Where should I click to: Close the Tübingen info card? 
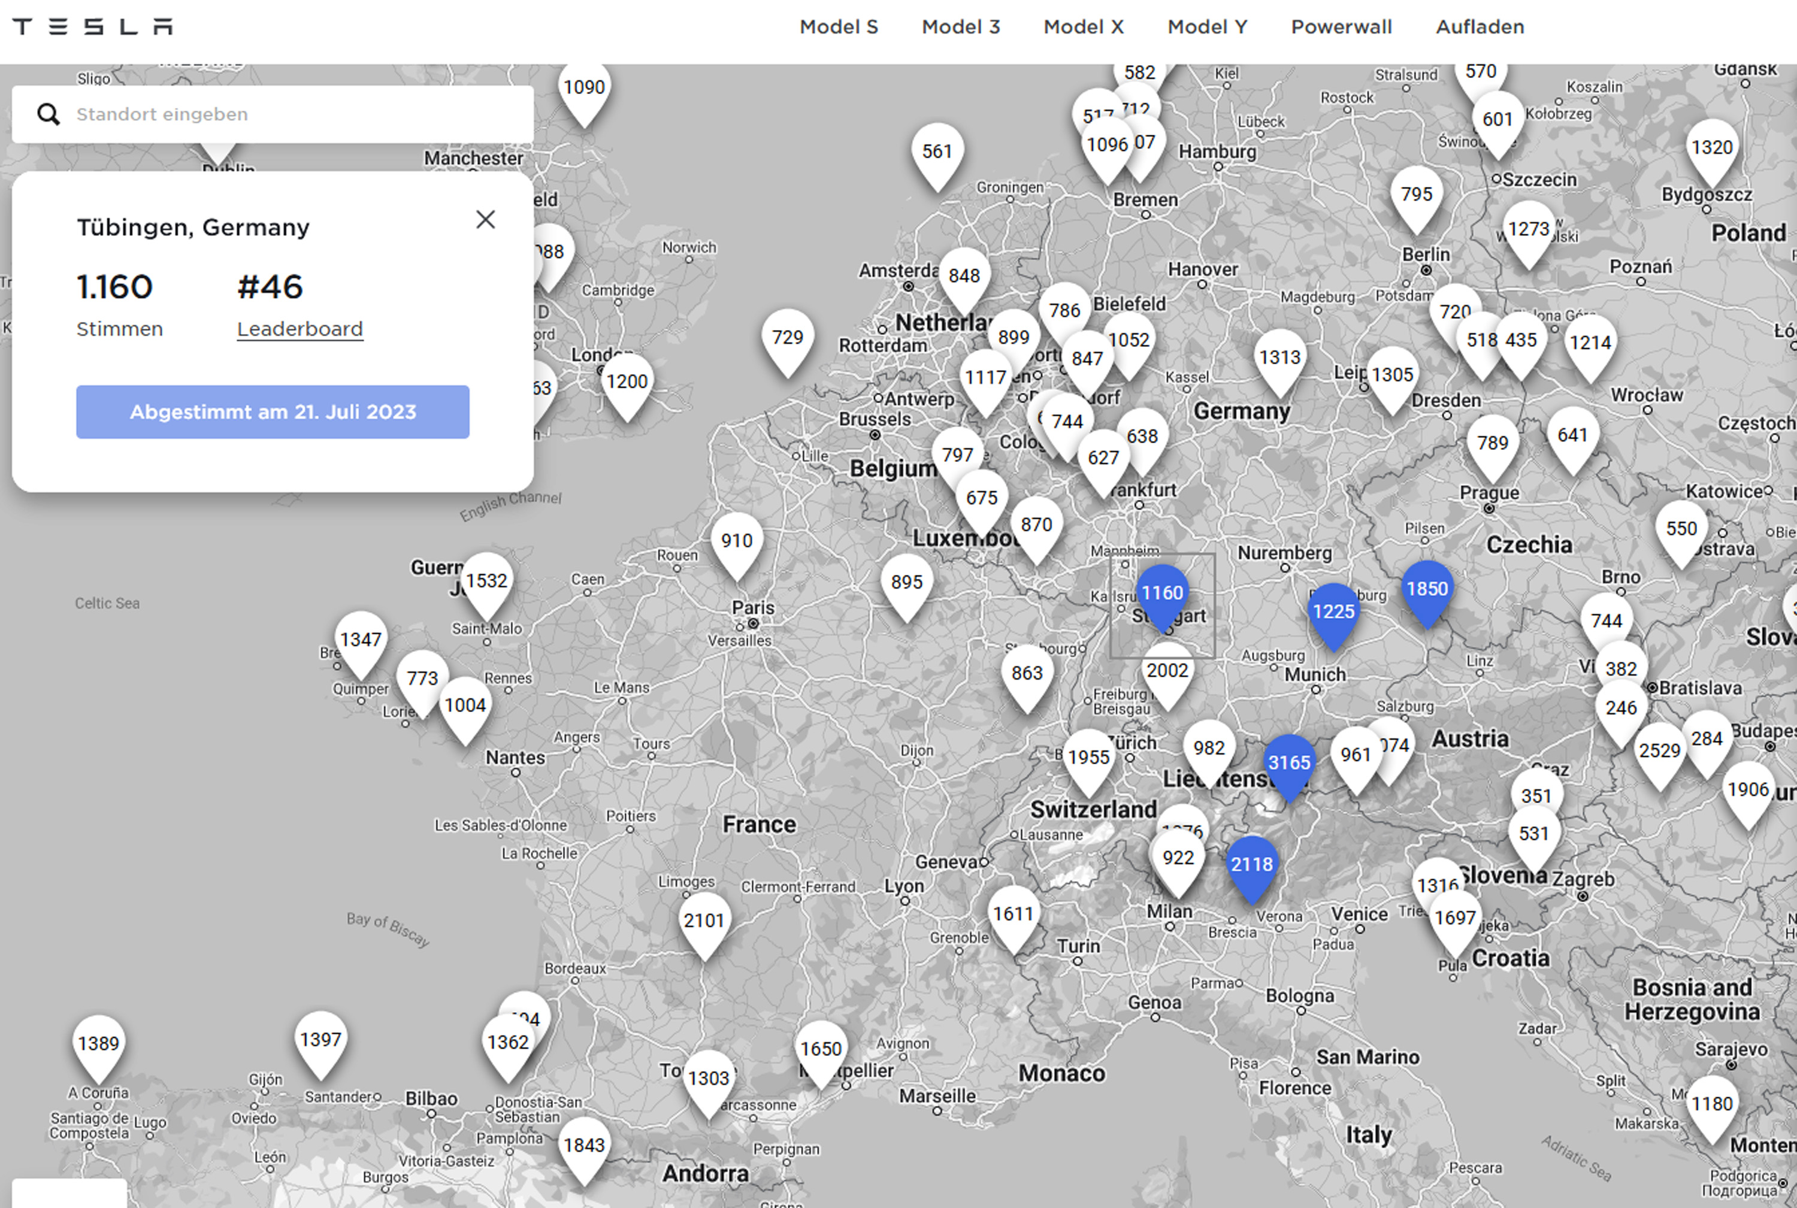pos(485,220)
